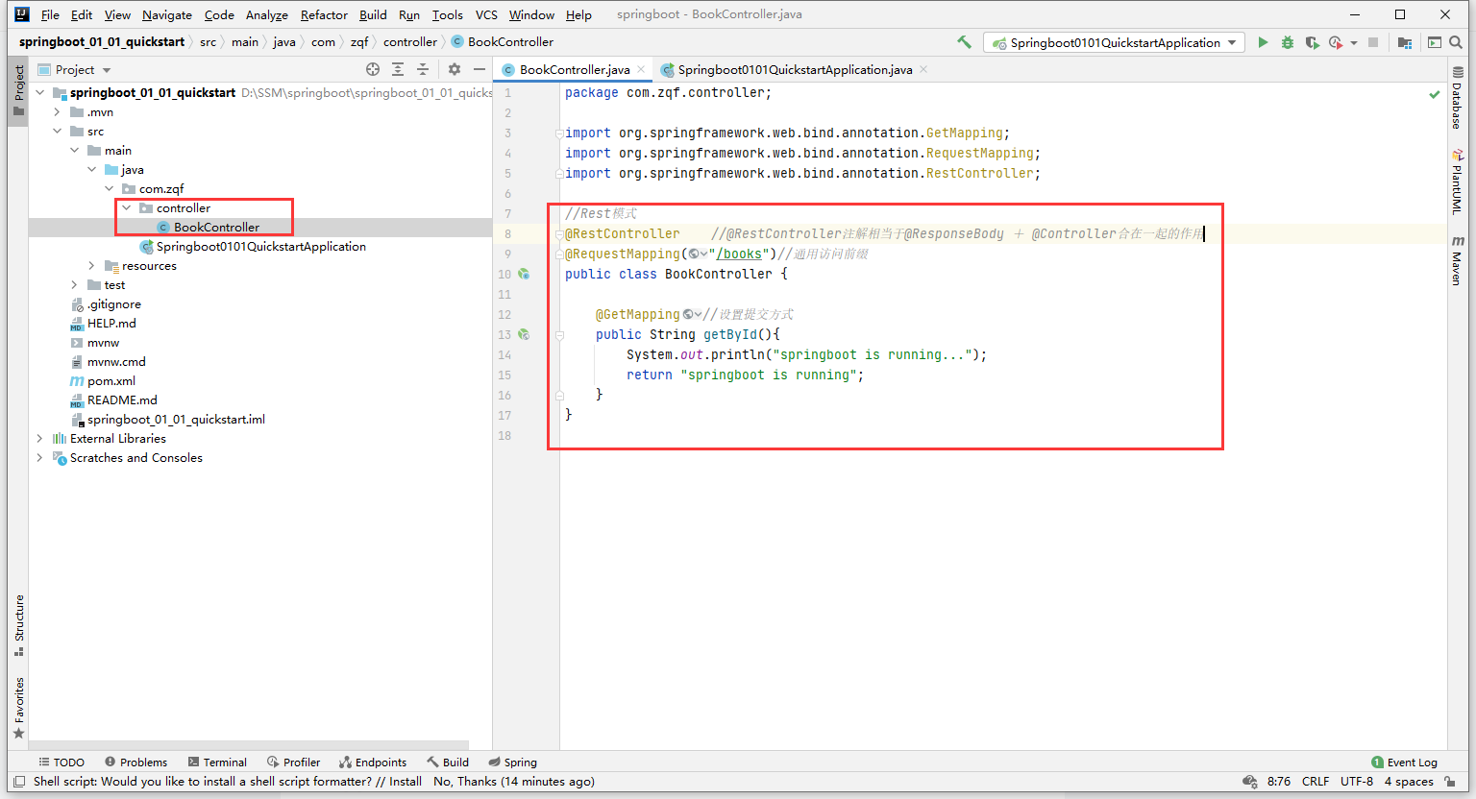
Task: Open Project panel settings gear
Action: click(455, 69)
